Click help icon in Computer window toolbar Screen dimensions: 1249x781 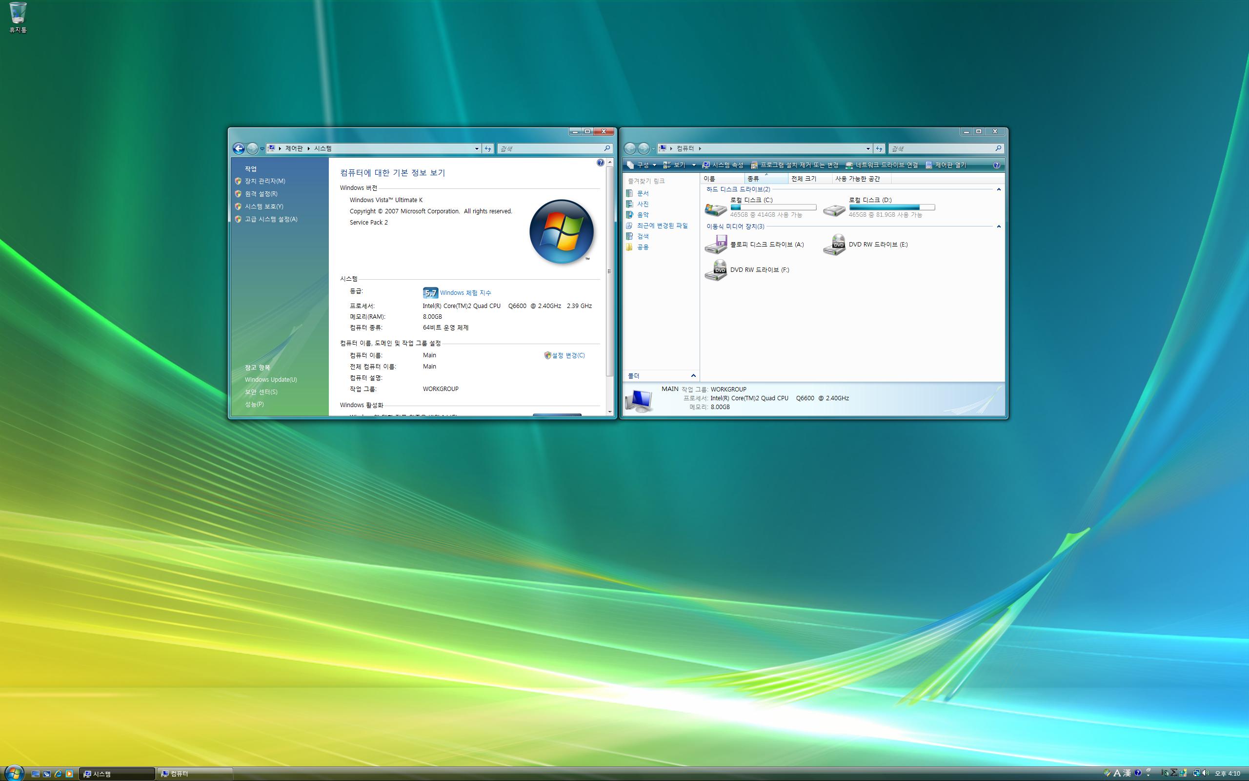(x=996, y=165)
